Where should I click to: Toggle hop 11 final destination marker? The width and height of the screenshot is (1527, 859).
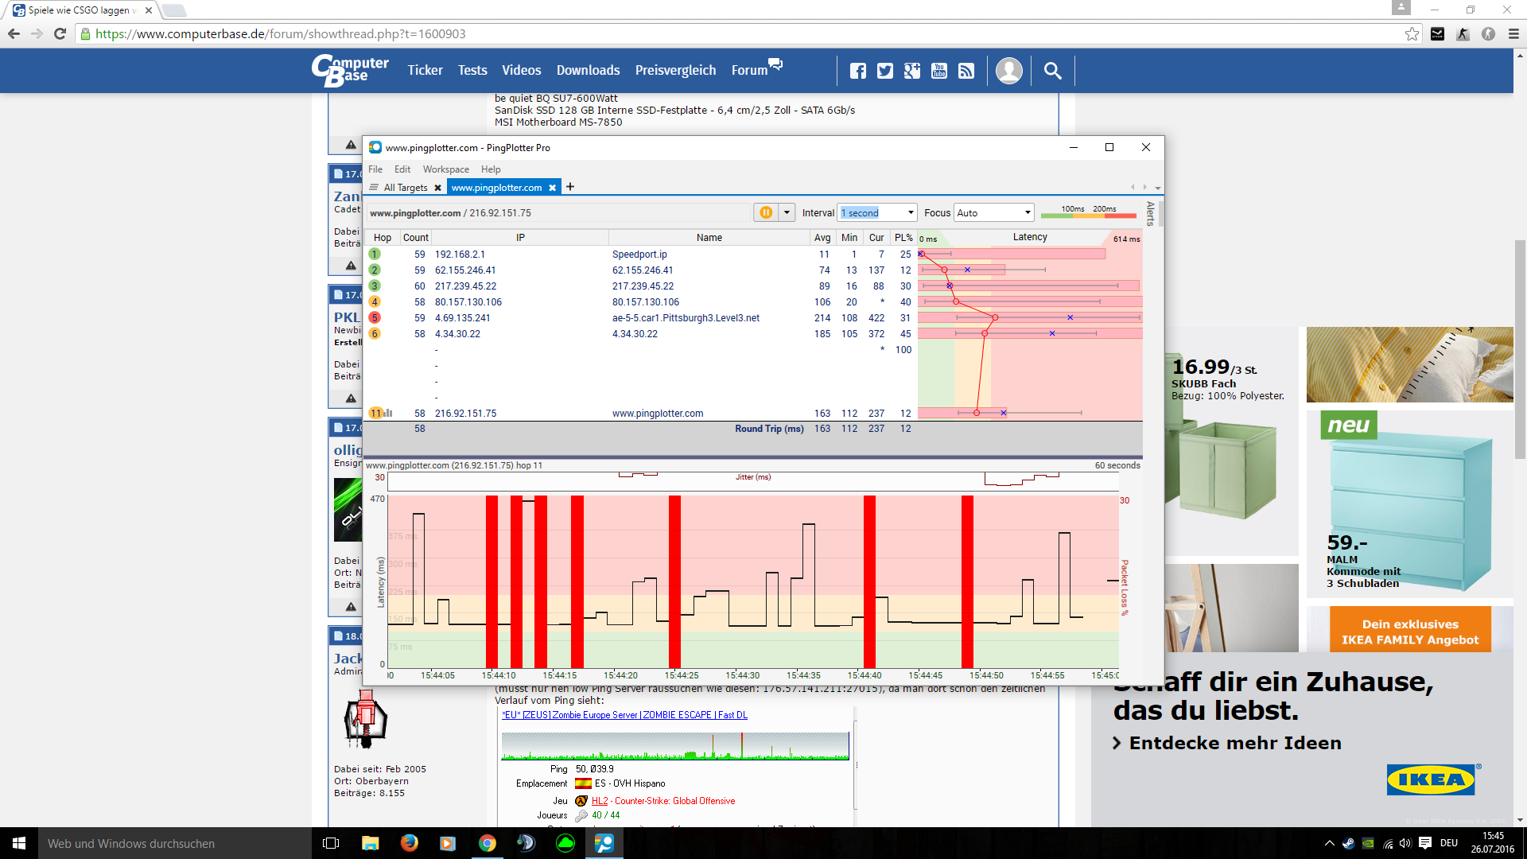click(x=376, y=413)
